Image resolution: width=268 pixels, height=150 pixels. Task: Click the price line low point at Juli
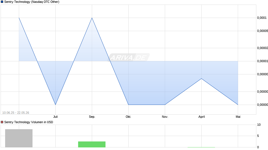tap(55, 105)
